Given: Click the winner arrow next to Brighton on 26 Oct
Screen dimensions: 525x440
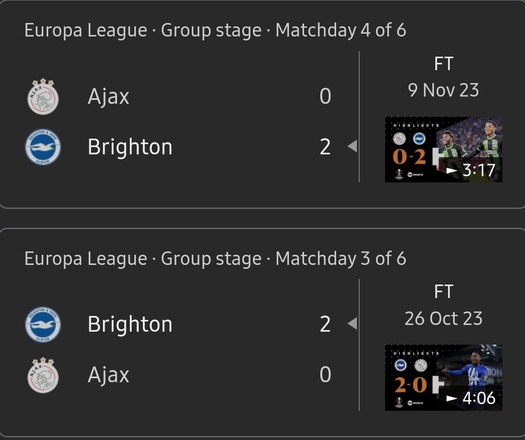Looking at the screenshot, I should tap(352, 323).
